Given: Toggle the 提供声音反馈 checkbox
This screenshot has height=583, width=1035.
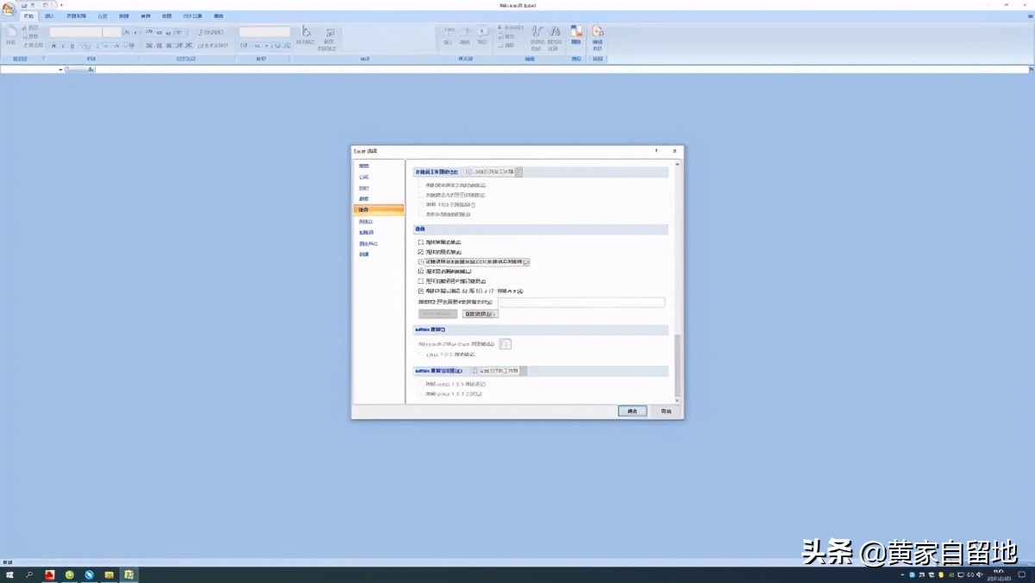Looking at the screenshot, I should point(421,242).
